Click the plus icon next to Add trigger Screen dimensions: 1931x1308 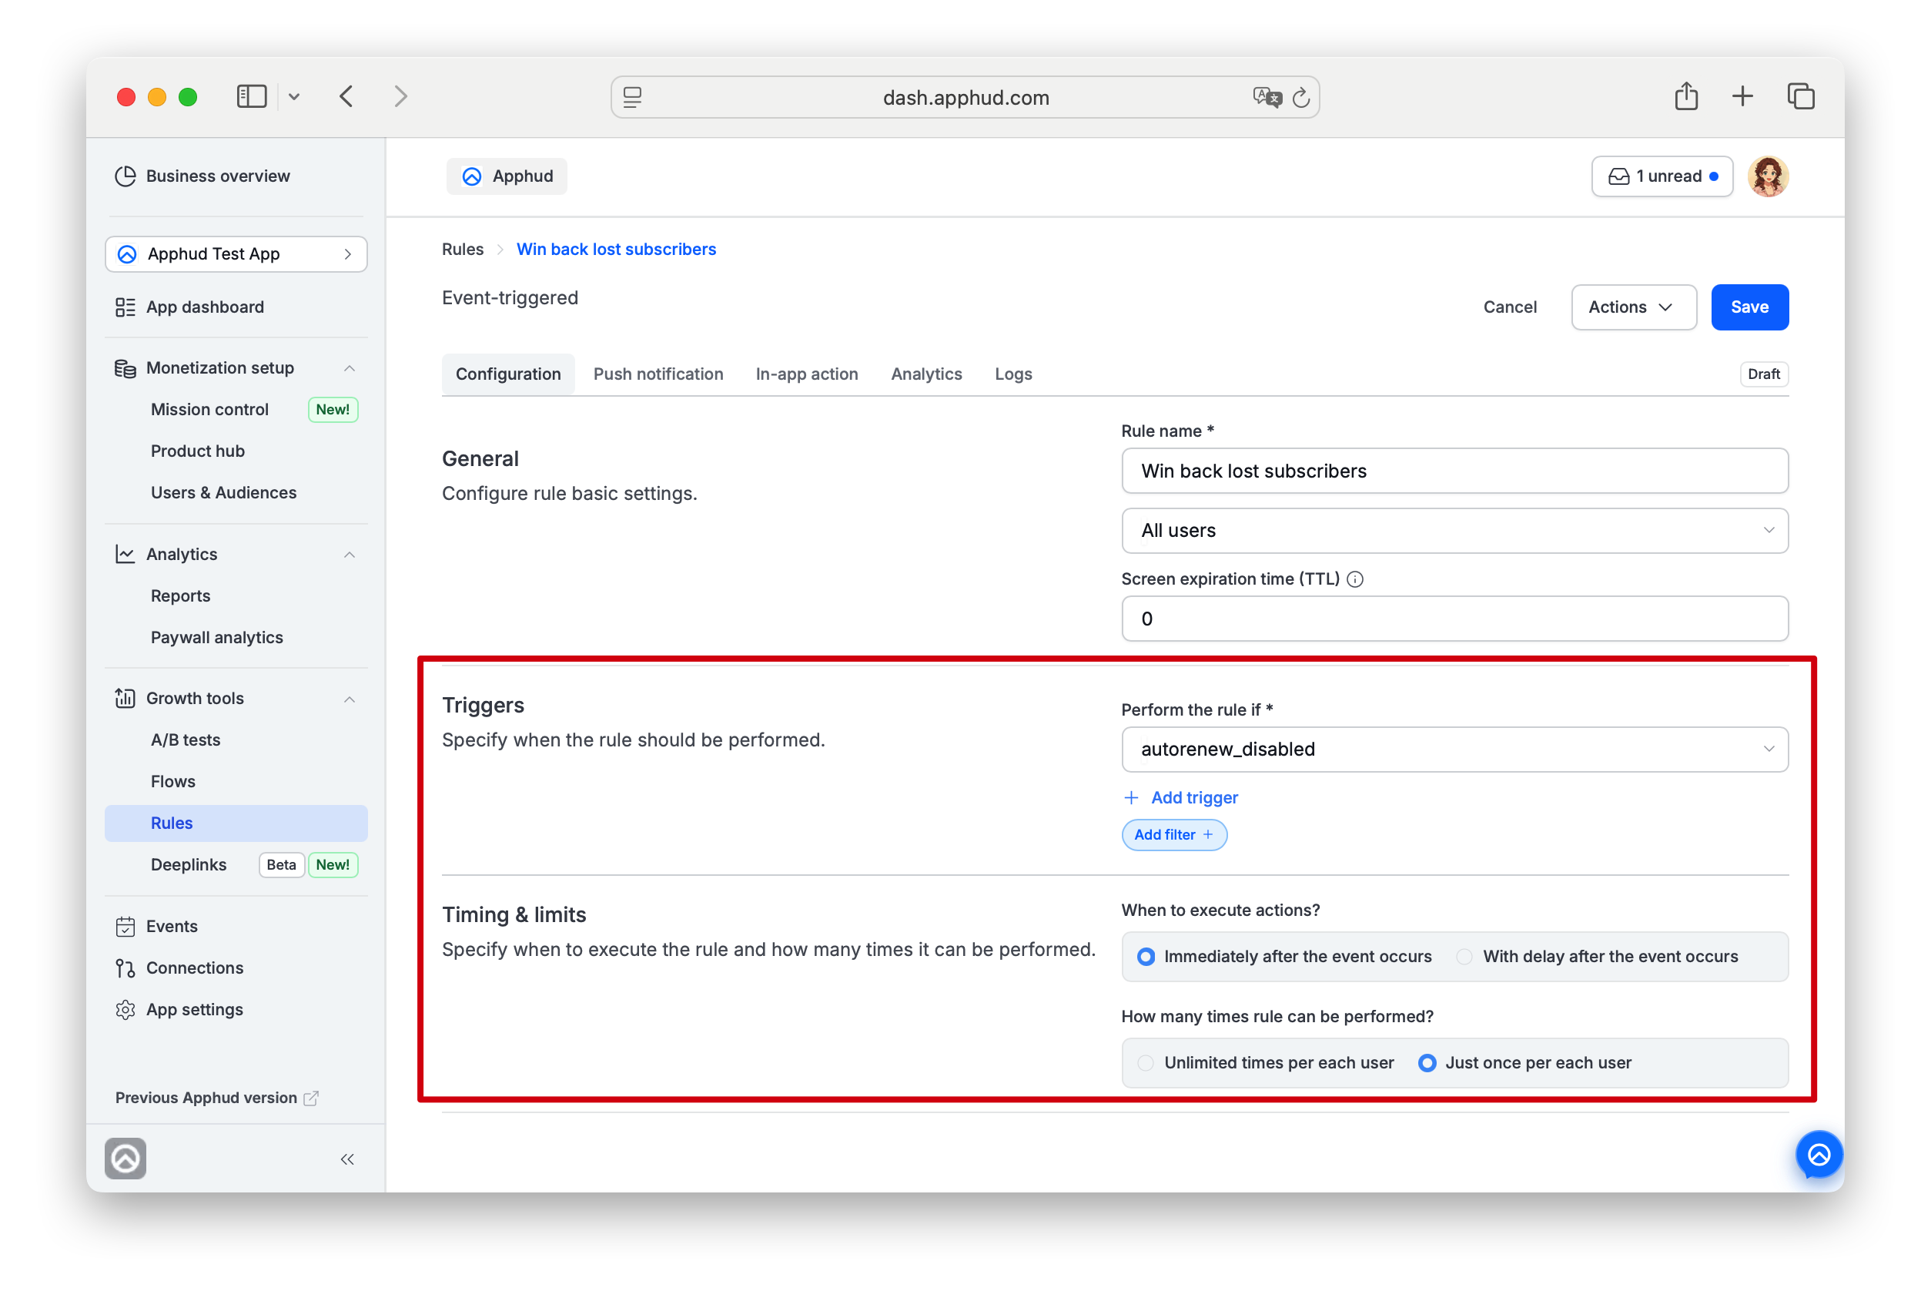coord(1131,797)
